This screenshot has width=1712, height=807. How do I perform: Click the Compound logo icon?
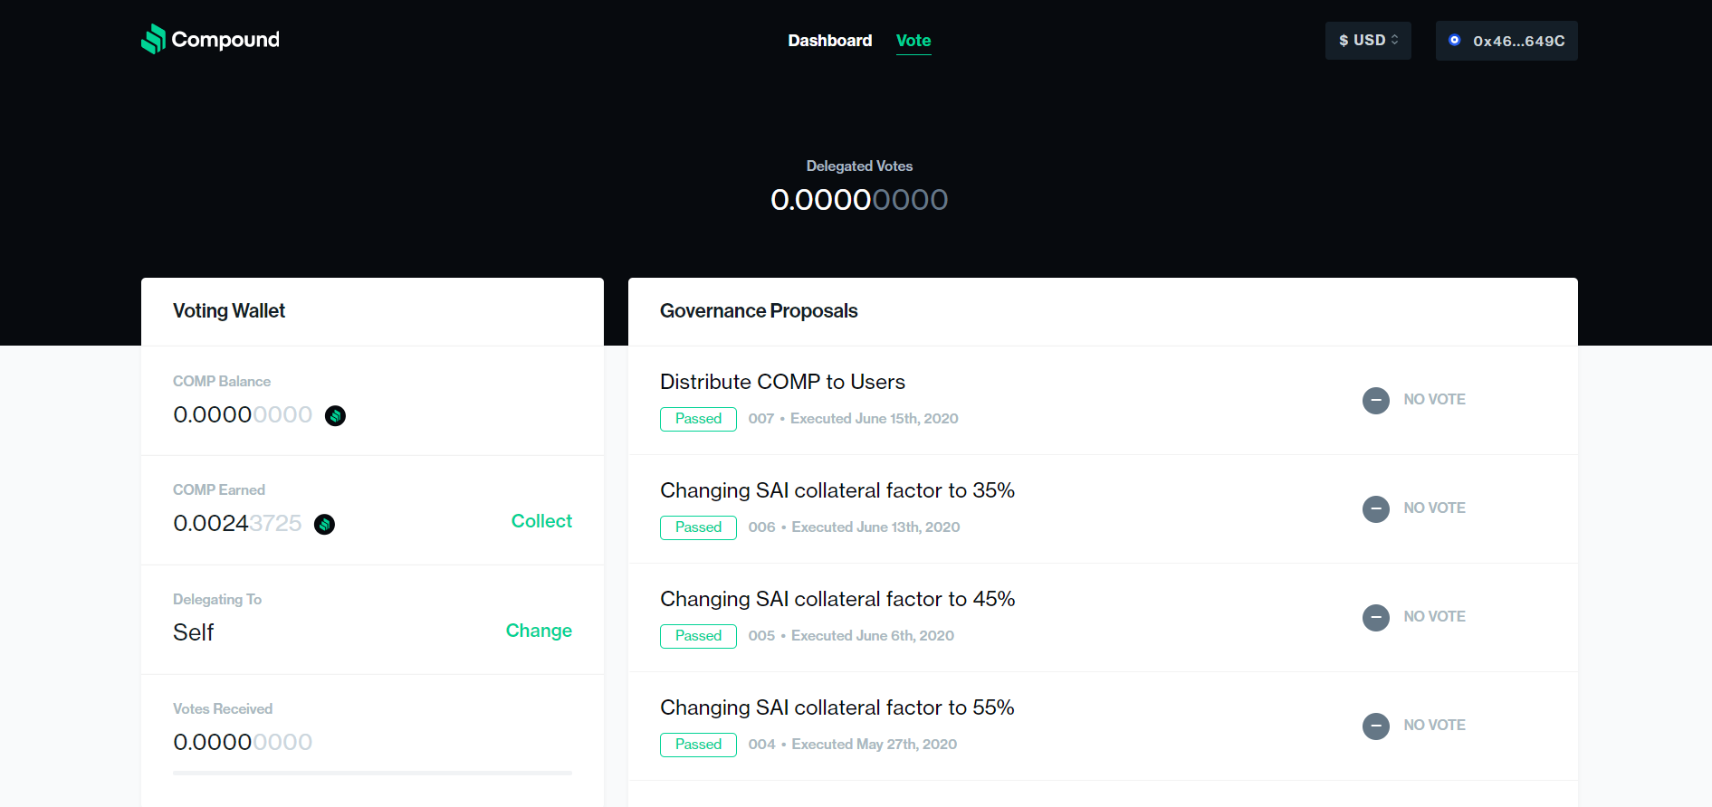[153, 39]
